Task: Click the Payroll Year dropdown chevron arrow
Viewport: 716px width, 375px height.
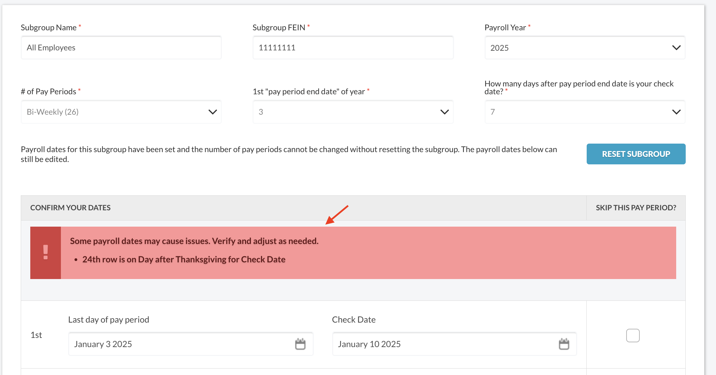Action: (676, 48)
